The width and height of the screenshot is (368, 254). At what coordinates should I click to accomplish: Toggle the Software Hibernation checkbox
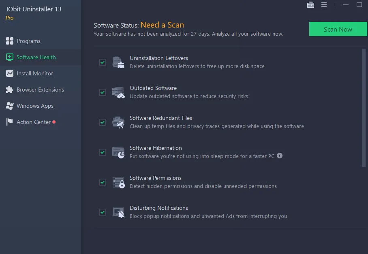point(103,152)
